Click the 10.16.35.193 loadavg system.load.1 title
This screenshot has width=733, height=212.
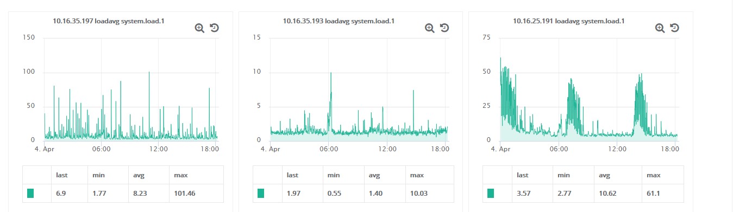[339, 21]
